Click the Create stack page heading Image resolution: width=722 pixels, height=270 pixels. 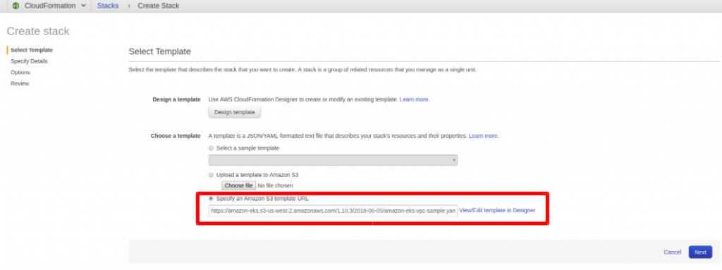tap(38, 31)
